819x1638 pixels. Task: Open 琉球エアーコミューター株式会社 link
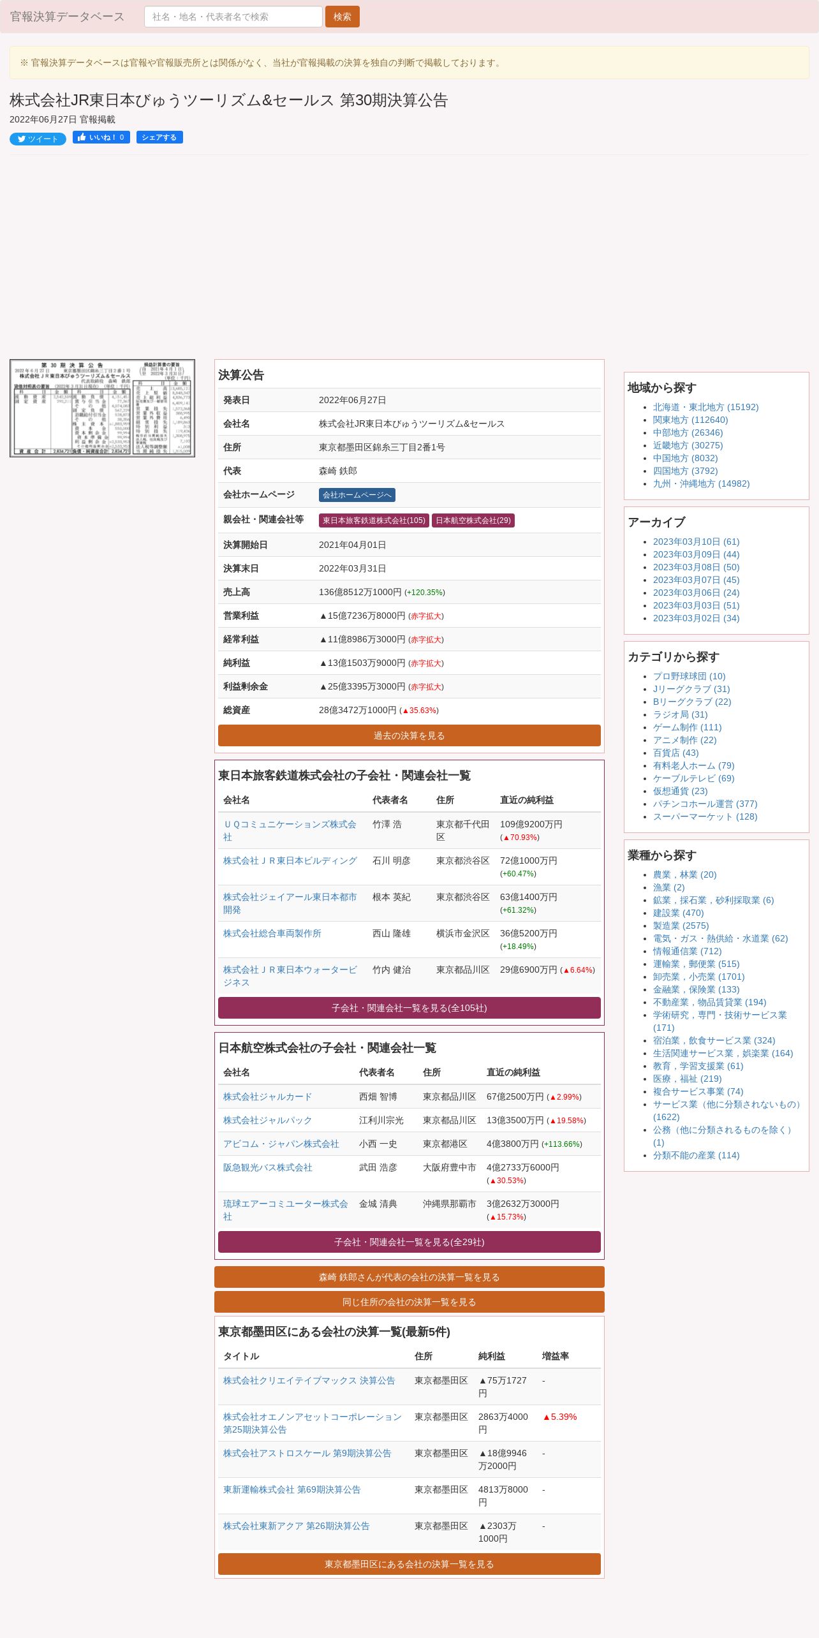286,1210
